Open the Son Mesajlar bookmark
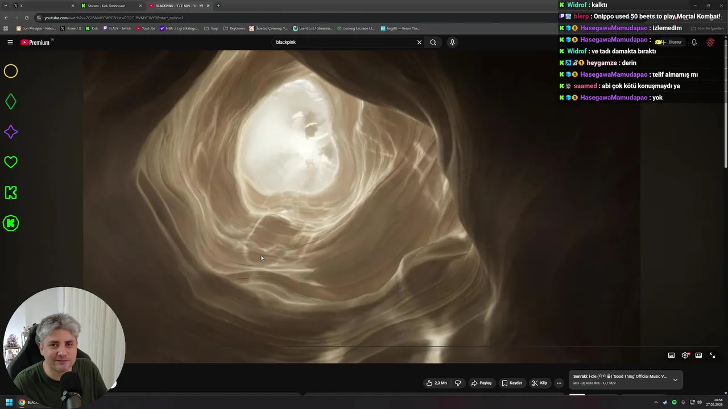Image resolution: width=728 pixels, height=409 pixels. tap(35, 28)
